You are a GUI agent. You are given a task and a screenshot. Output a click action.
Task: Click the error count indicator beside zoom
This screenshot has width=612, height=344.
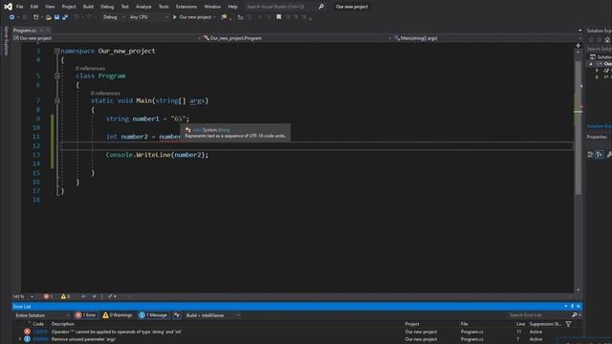click(48, 296)
